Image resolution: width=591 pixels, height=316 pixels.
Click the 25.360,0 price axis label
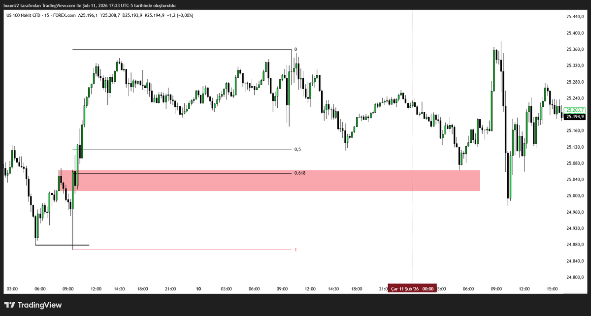575,50
